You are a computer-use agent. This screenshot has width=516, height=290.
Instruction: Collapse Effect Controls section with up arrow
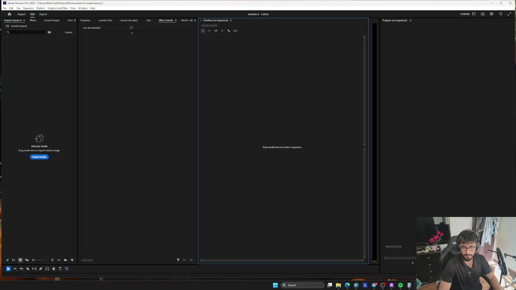coord(132,33)
